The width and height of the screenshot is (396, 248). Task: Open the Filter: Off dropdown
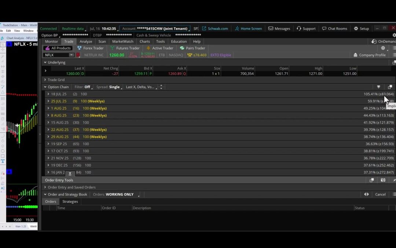(x=83, y=87)
